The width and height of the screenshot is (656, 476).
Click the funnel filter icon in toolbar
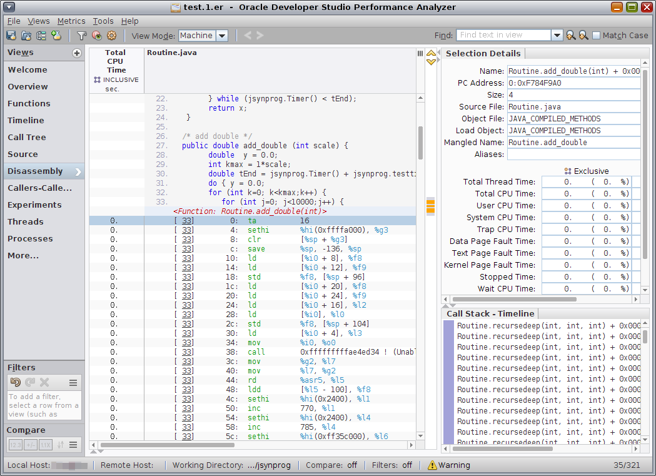pyautogui.click(x=81, y=36)
